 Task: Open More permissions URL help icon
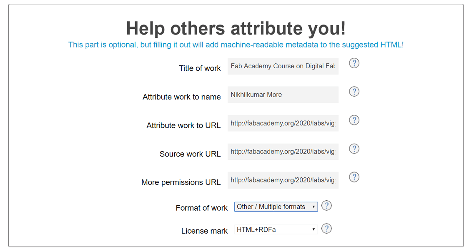(x=354, y=177)
